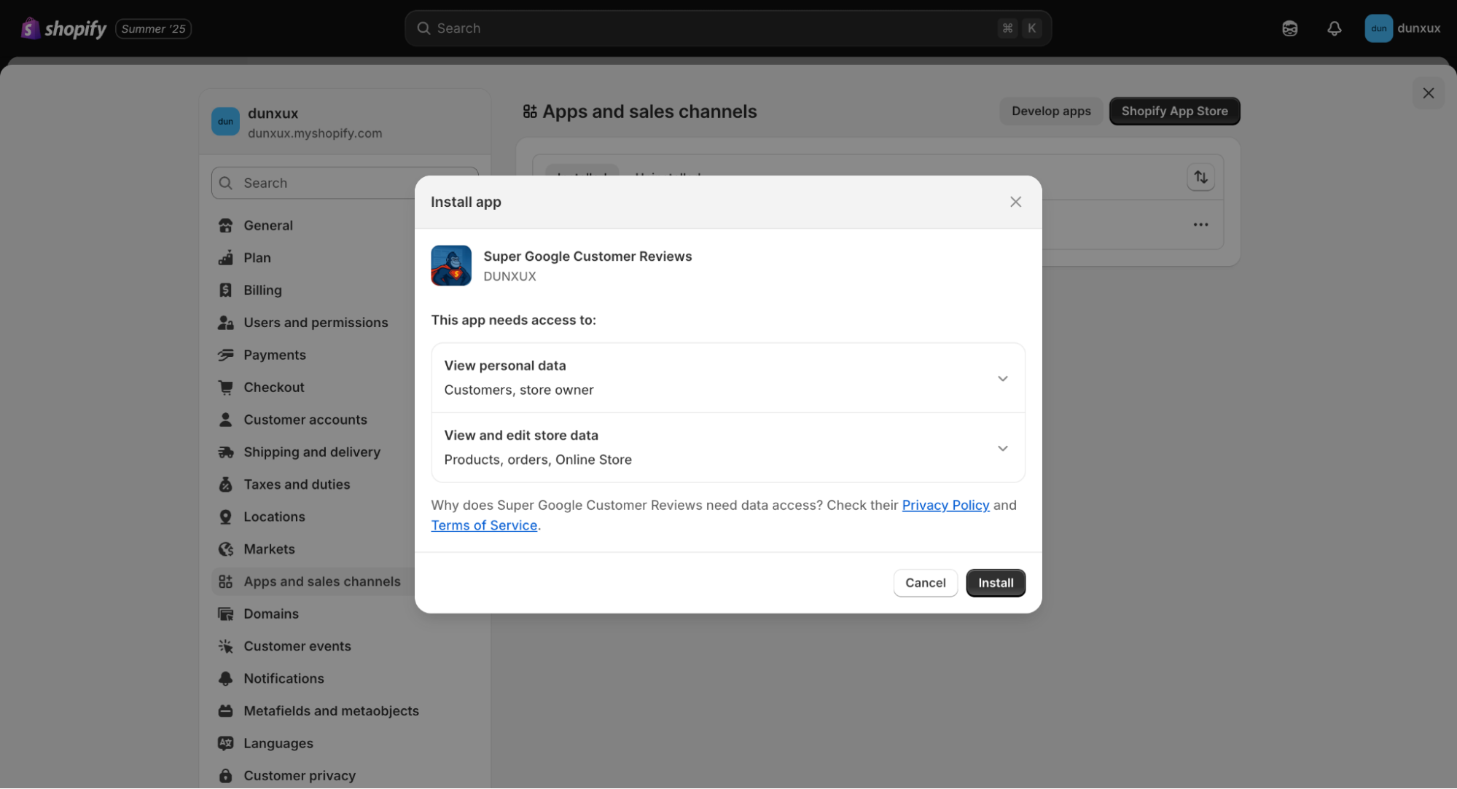Click the Shopify logo in top bar

click(64, 28)
